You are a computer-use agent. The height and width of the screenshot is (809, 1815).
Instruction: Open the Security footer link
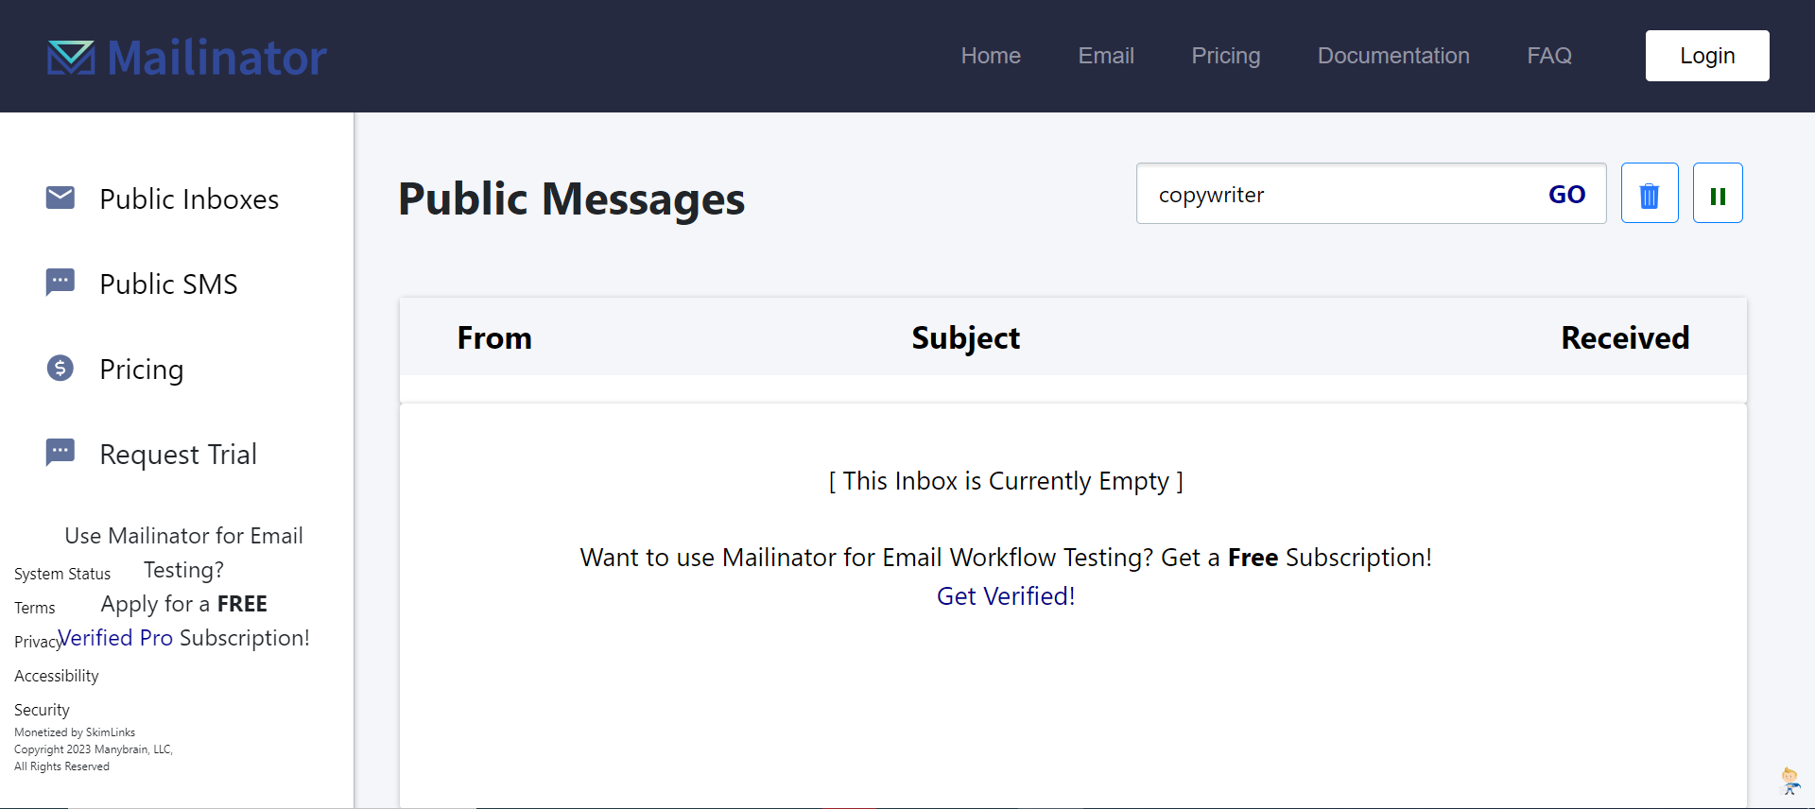tap(42, 710)
